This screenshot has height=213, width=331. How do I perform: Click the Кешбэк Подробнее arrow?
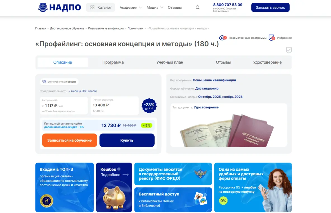(x=126, y=175)
